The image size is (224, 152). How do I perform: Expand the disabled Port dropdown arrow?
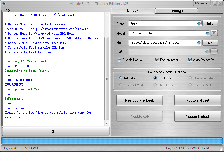coord(207,52)
